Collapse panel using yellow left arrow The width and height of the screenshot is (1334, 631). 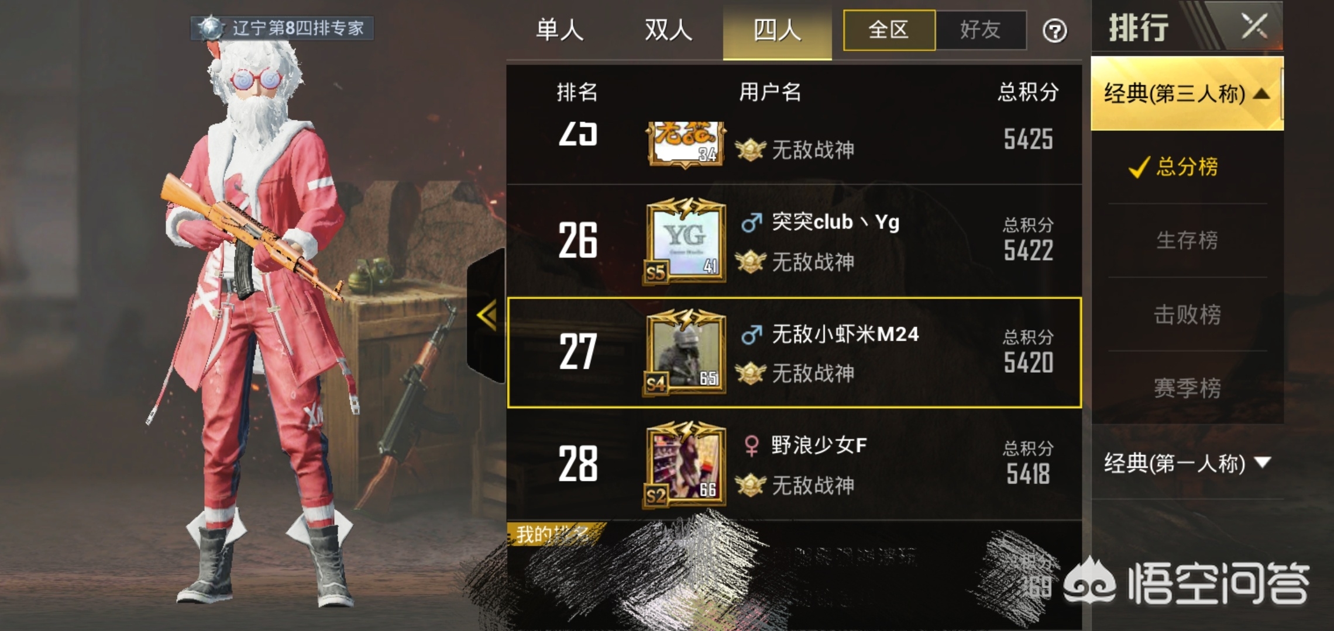point(487,316)
